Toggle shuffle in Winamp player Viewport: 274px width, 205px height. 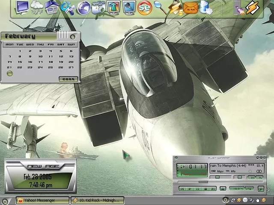click(x=236, y=188)
